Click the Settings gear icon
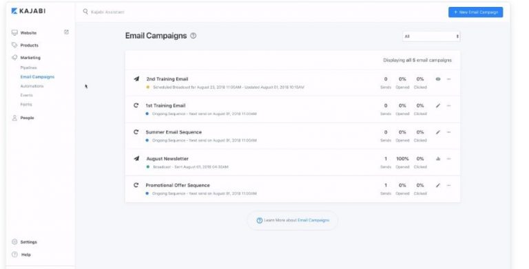 [14, 241]
